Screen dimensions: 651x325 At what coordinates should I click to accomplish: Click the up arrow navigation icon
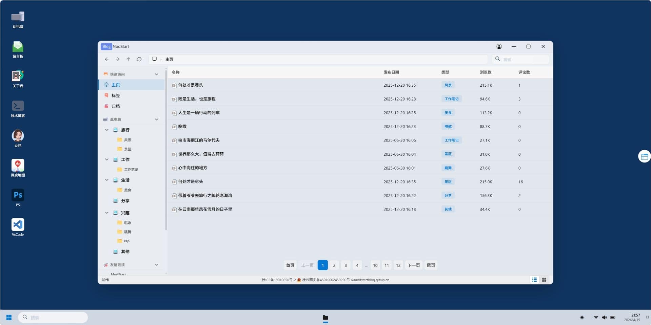click(x=129, y=59)
